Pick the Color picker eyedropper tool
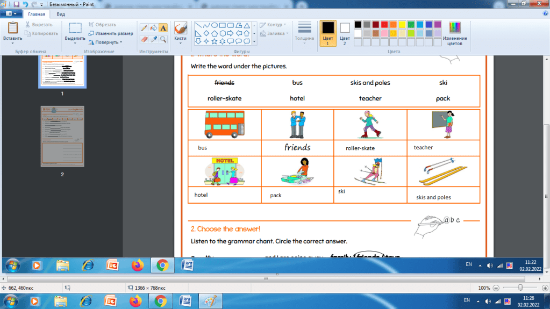 click(153, 39)
